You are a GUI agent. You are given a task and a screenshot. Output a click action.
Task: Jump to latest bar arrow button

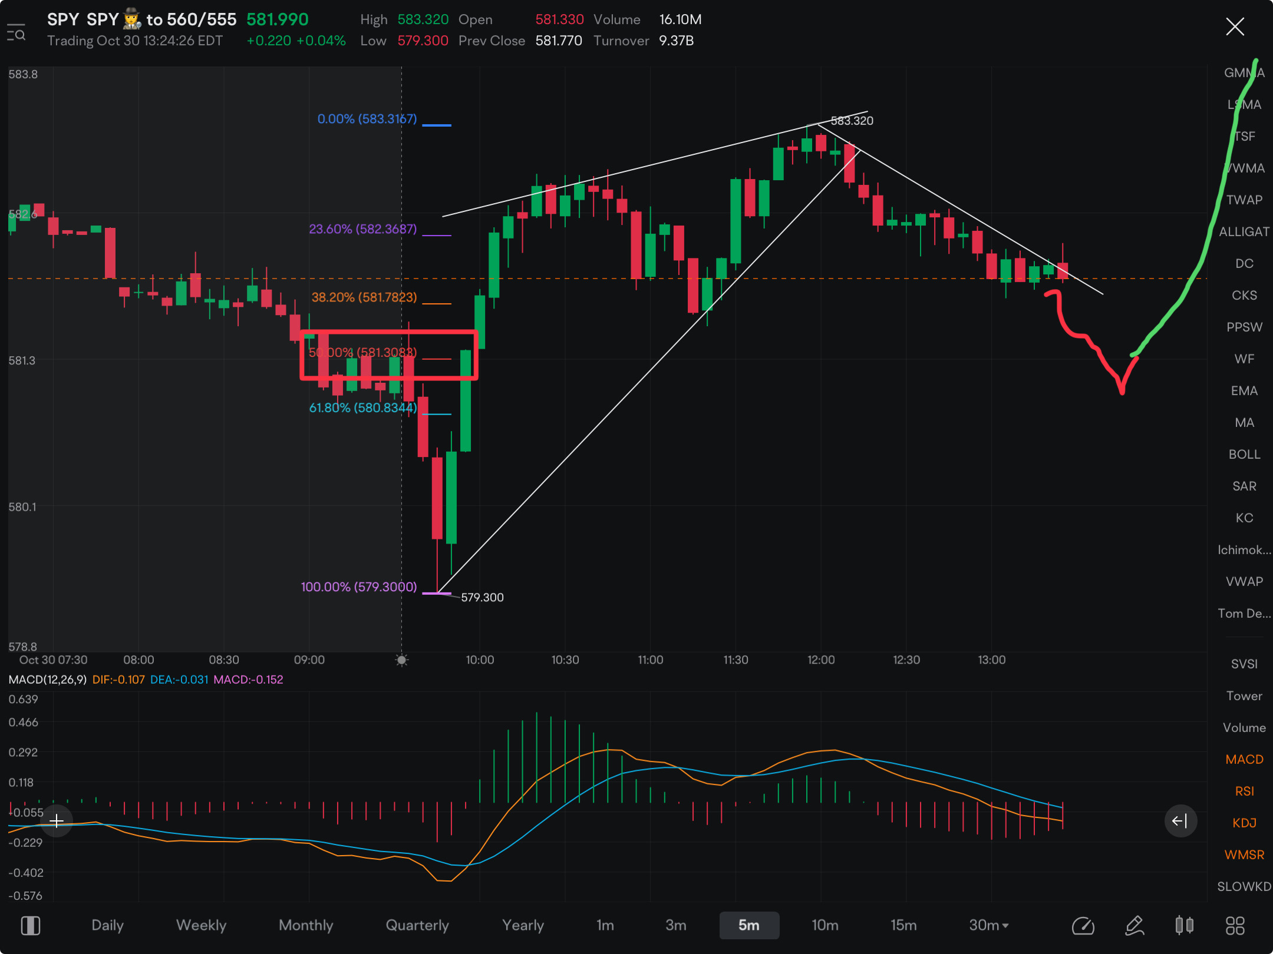tap(1180, 821)
